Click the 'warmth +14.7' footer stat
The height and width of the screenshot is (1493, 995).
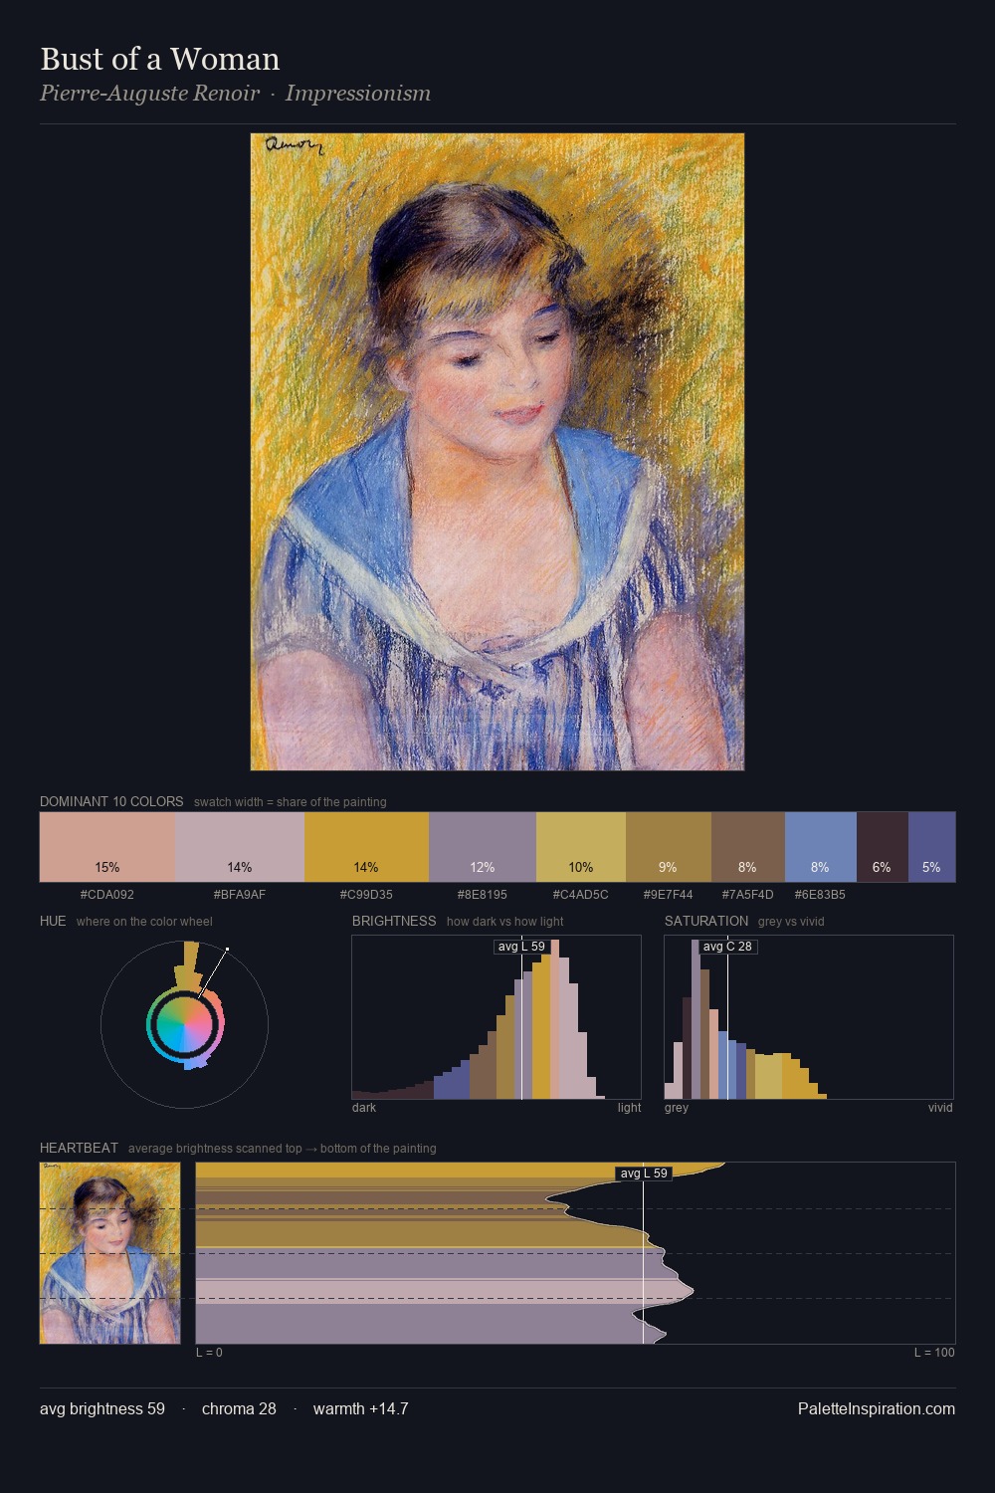pos(361,1409)
